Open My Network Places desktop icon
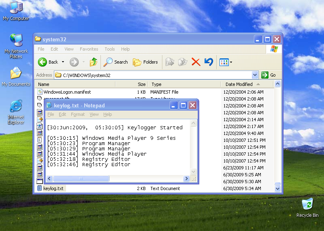The height and width of the screenshot is (231, 324). pyautogui.click(x=16, y=46)
